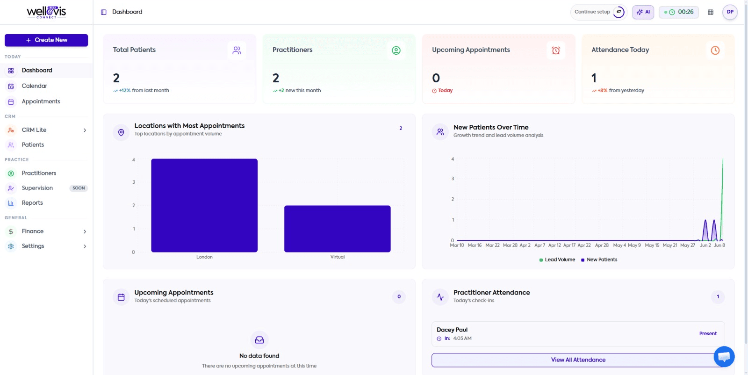Toggle the Lead Volume legend item
748x375 pixels.
tap(557, 260)
